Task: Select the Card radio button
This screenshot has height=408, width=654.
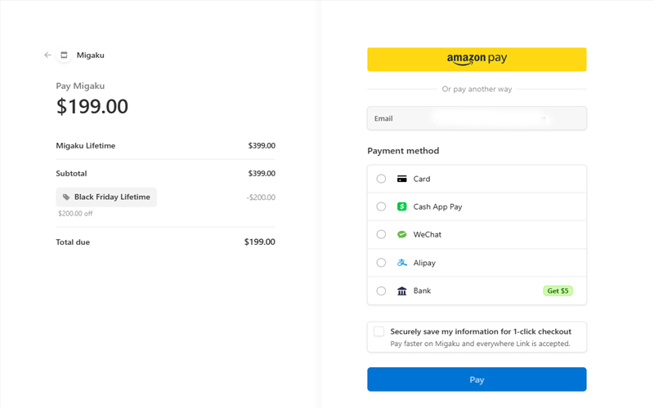Action: click(381, 179)
